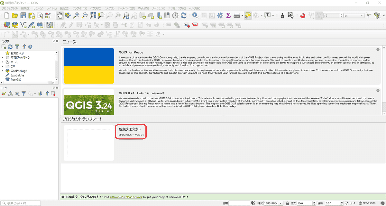Toggle the Show Map Tips button
The image size is (386, 206).
248,15
